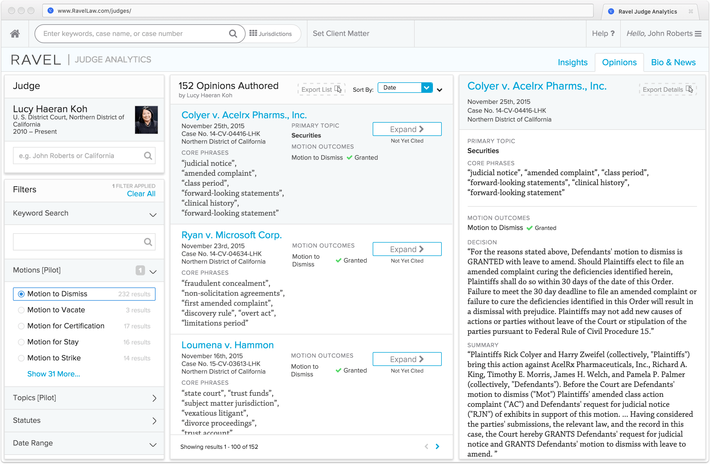Switch to the Insights tab

pyautogui.click(x=572, y=62)
